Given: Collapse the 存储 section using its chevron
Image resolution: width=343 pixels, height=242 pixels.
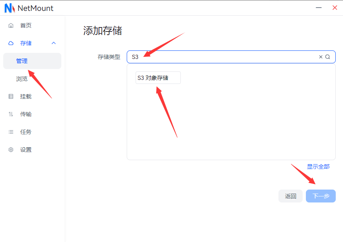Looking at the screenshot, I should click(x=54, y=43).
